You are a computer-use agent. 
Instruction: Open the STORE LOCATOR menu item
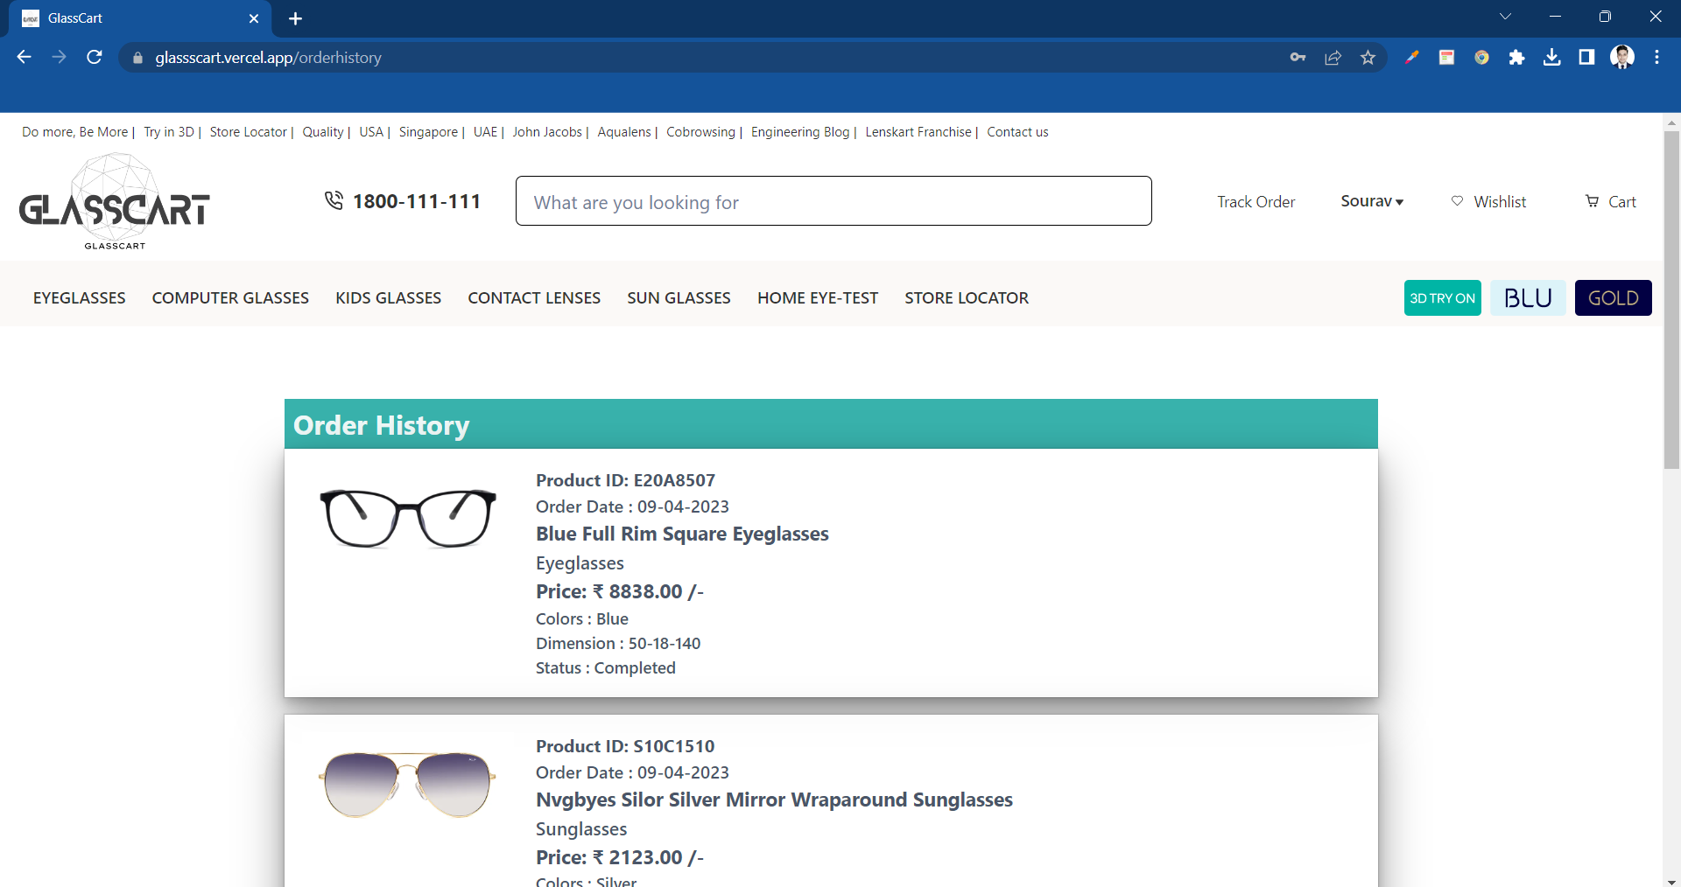pos(967,298)
